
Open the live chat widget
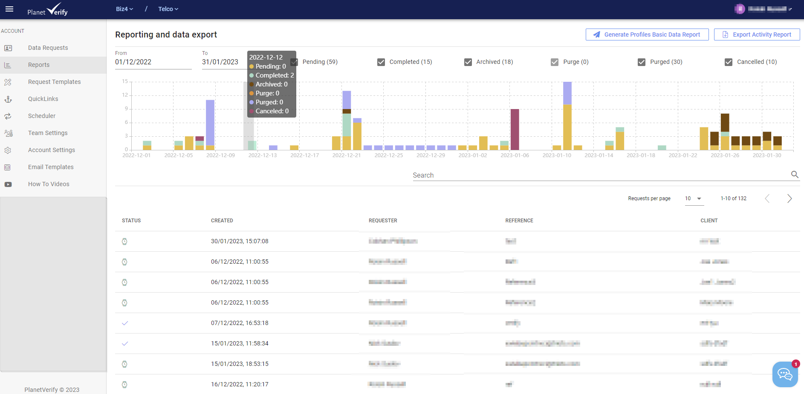coord(785,374)
